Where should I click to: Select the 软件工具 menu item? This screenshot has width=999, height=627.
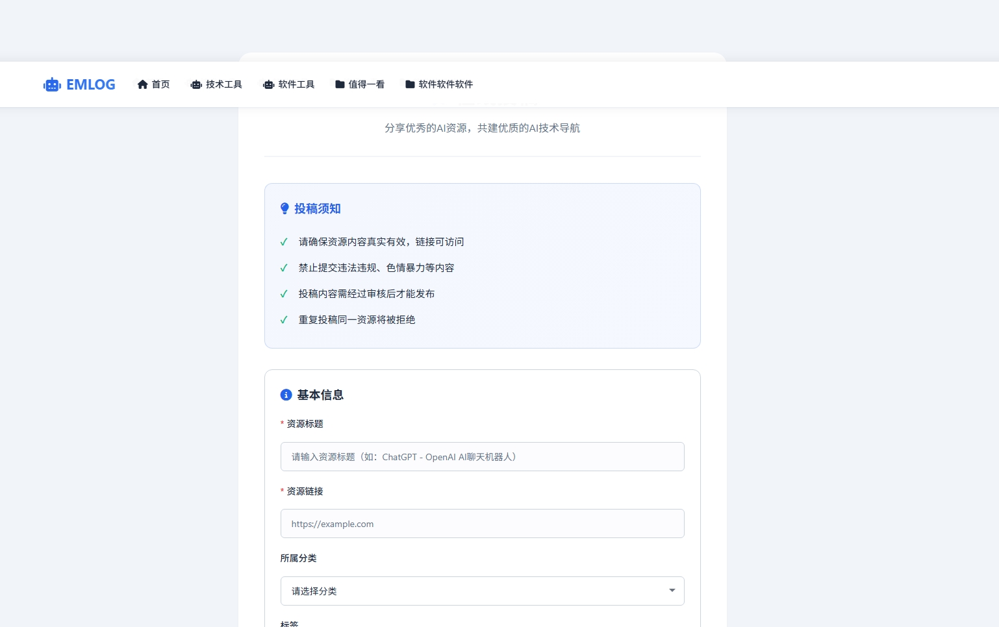tap(296, 84)
